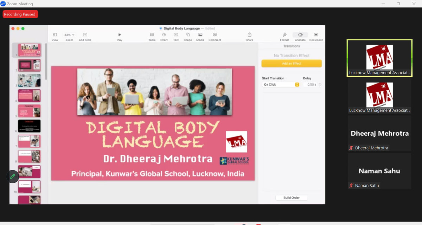Viewport: 422px width, 225px height.
Task: Click the Add Slide icon
Action: [x=85, y=35]
